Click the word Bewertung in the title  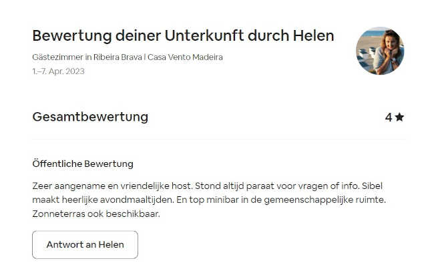72,36
